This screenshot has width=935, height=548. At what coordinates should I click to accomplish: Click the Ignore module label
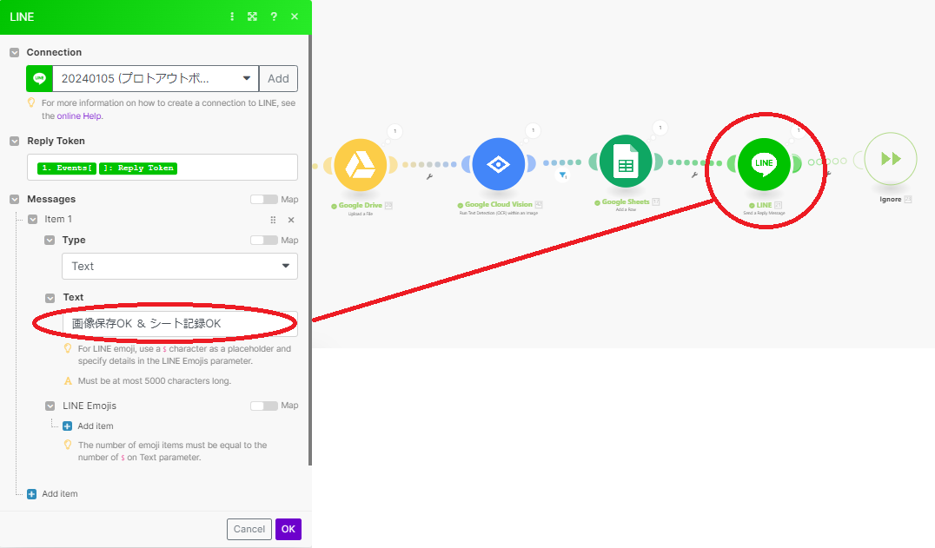[891, 200]
